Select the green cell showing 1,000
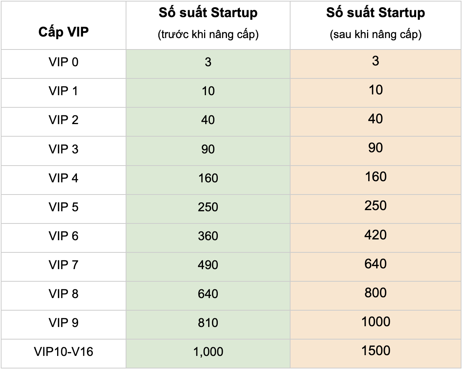 208,352
